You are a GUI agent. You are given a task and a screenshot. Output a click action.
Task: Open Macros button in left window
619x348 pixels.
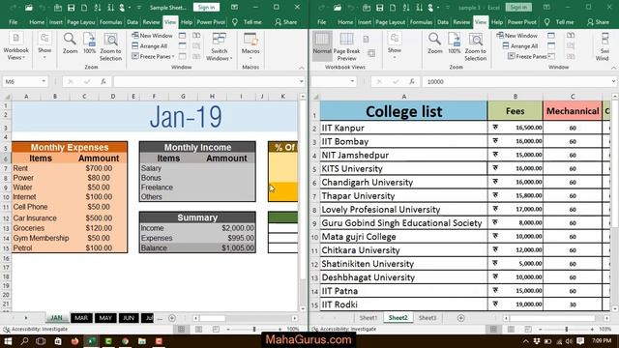coord(251,46)
